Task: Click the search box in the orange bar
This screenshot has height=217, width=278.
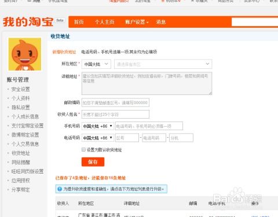Action: point(255,22)
